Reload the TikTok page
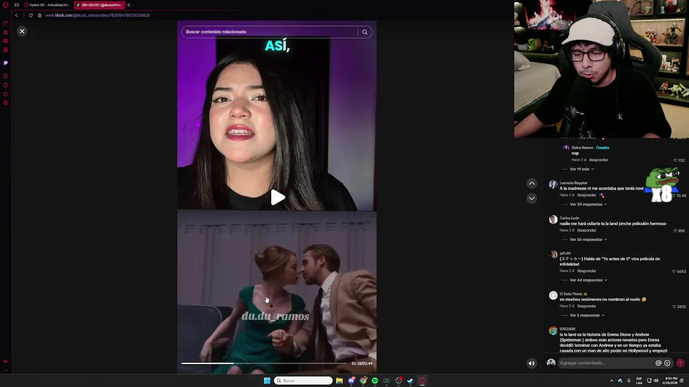Screen dimensions: 689x387 (x=31, y=15)
